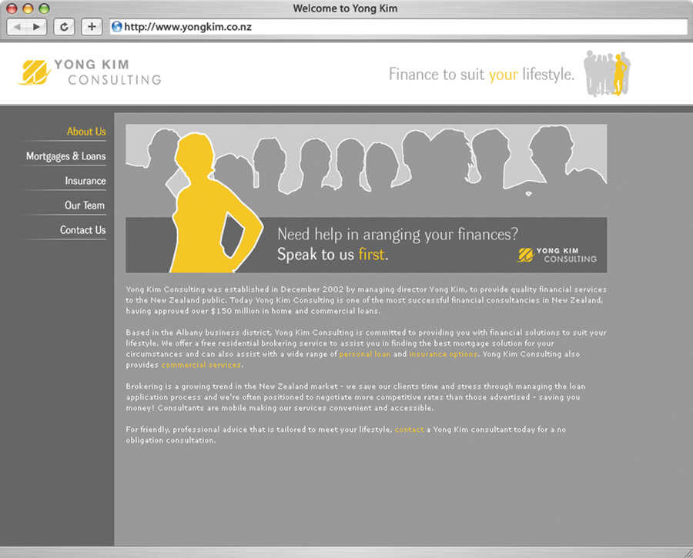Image resolution: width=693 pixels, height=558 pixels.
Task: Open the Contact Us page
Action: [x=82, y=230]
